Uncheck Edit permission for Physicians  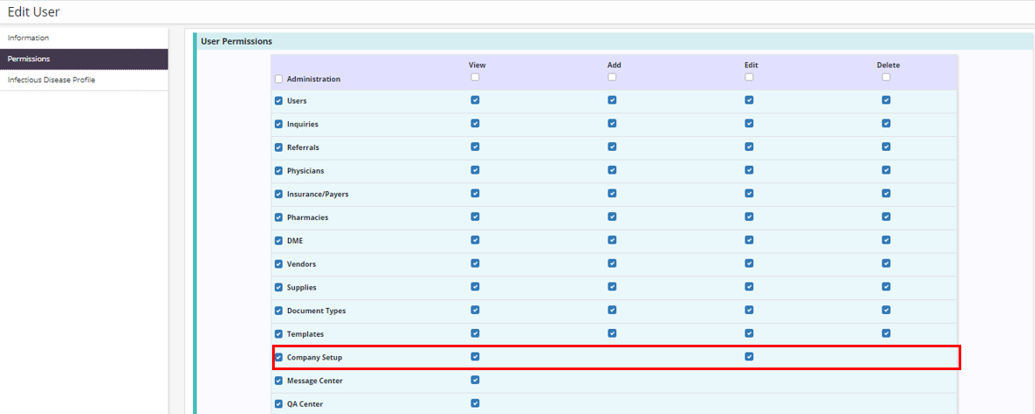(x=749, y=170)
